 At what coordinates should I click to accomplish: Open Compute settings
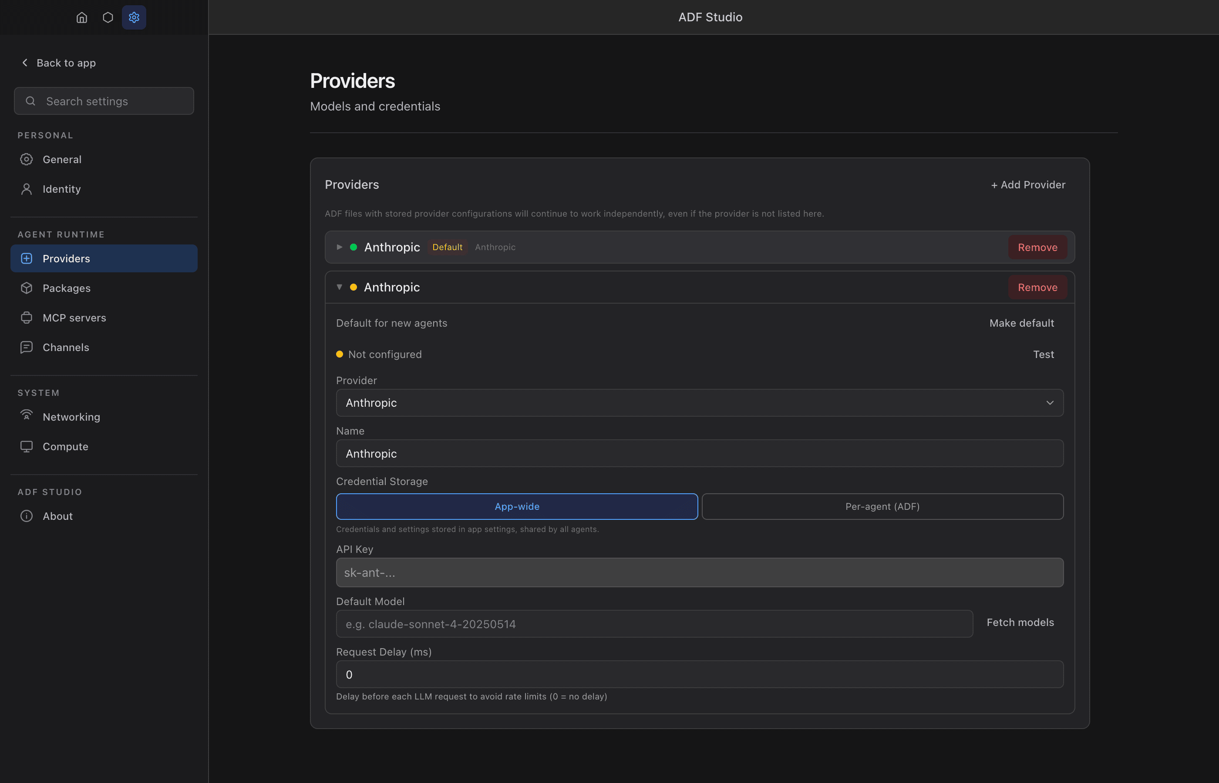pos(104,446)
